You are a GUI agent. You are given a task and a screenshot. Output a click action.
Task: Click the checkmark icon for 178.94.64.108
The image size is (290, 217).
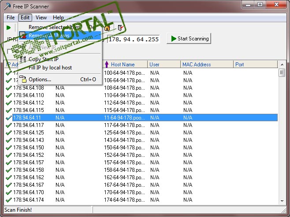point(9,88)
